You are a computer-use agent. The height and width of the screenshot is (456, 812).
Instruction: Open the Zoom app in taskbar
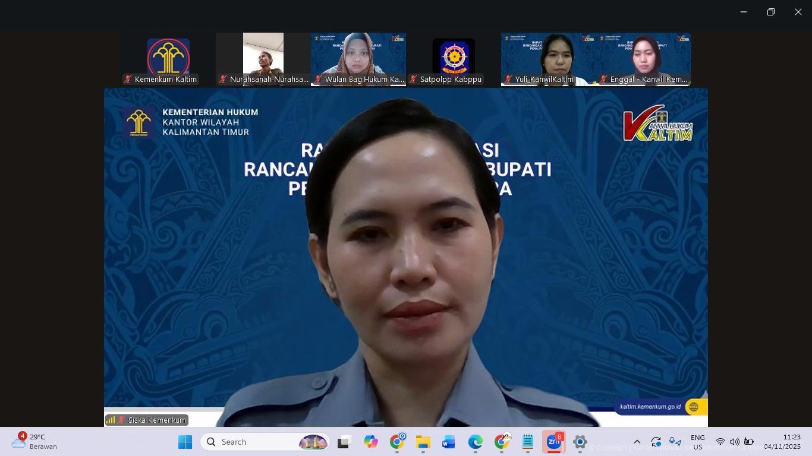click(553, 442)
